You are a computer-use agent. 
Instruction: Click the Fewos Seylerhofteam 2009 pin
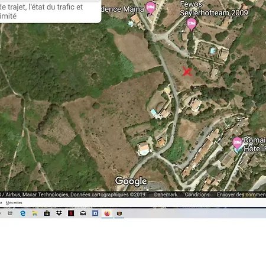coord(192,24)
